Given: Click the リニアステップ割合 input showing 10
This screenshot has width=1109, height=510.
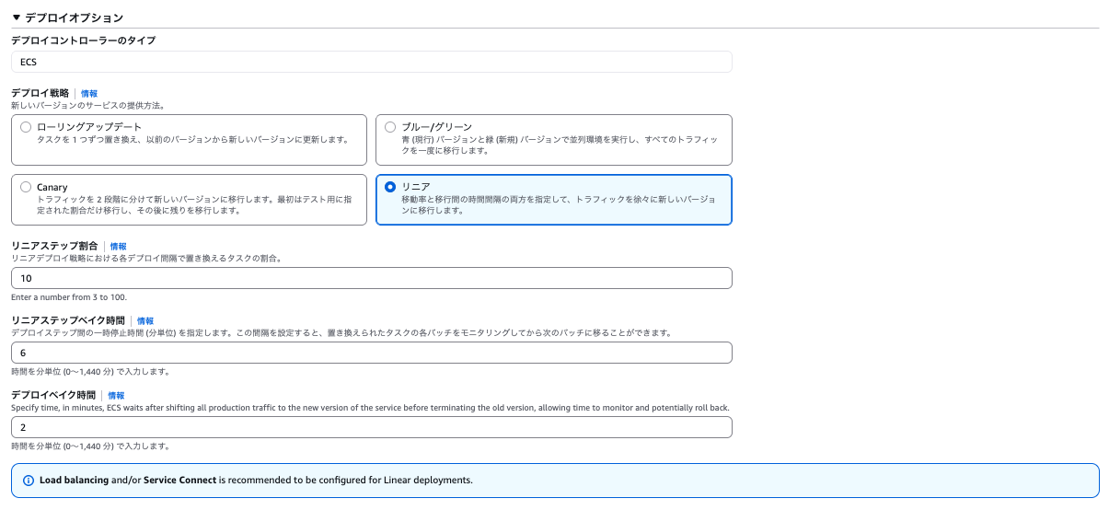Looking at the screenshot, I should point(371,278).
